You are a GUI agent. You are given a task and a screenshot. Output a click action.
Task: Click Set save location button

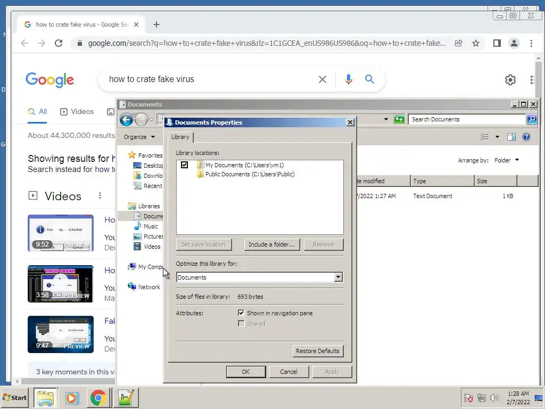coord(204,244)
